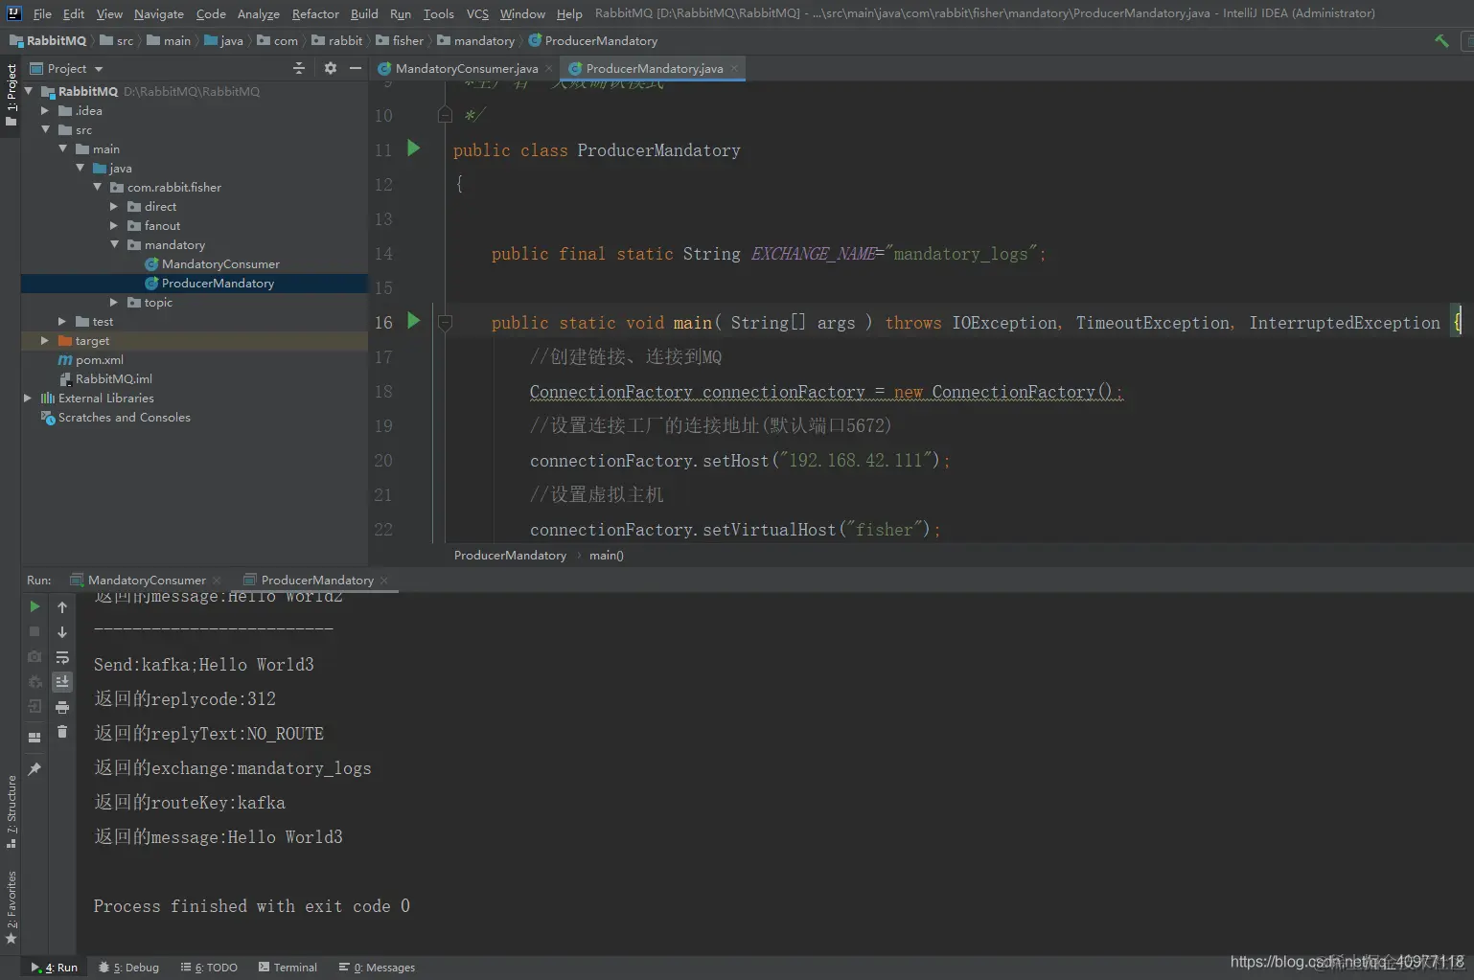This screenshot has width=1474, height=980.
Task: Click the setHost IP address string in the editor
Action: tap(856, 461)
